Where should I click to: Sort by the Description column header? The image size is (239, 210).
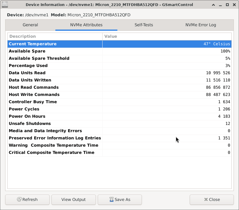pyautogui.click(x=55, y=36)
